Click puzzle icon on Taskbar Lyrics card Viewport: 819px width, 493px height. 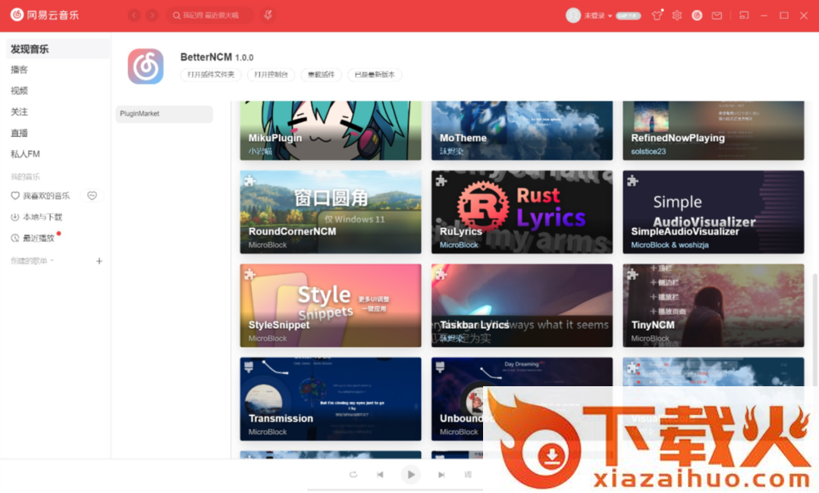(x=441, y=274)
